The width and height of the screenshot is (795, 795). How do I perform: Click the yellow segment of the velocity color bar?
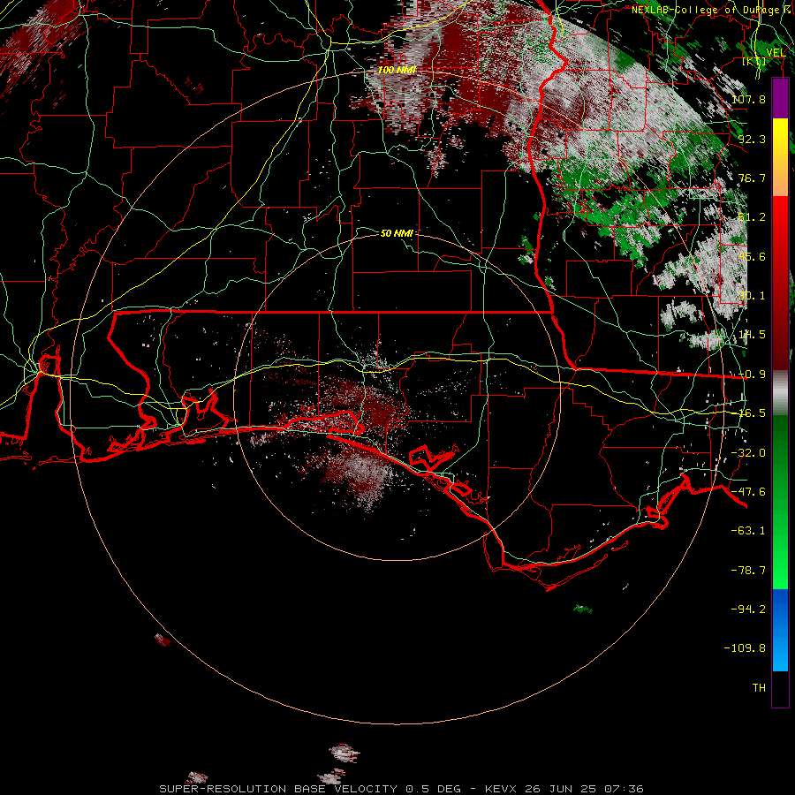coord(780,138)
